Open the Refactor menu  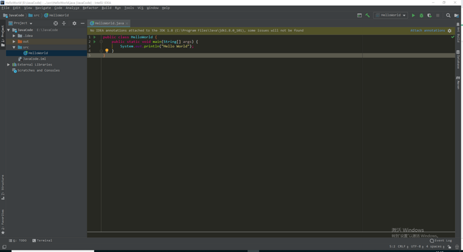tap(90, 8)
